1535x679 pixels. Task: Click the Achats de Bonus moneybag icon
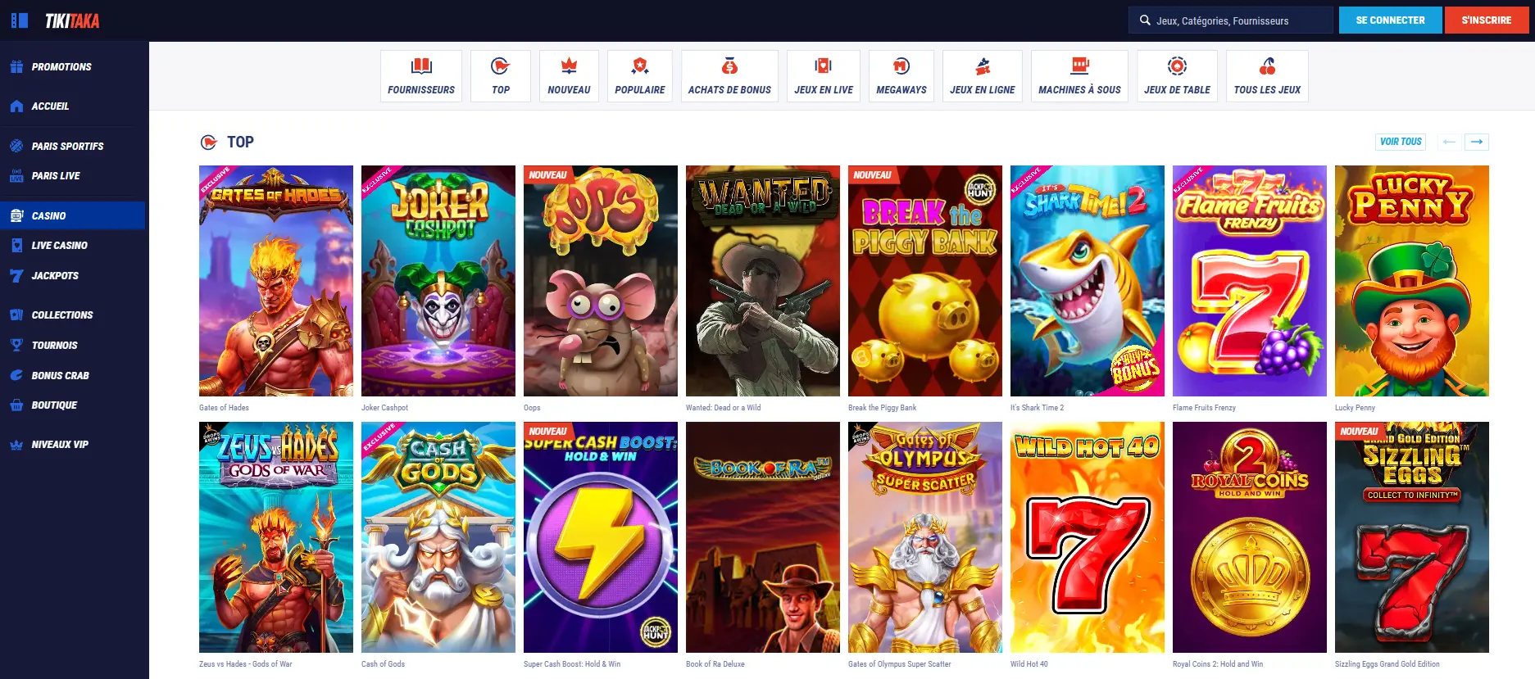[x=729, y=66]
